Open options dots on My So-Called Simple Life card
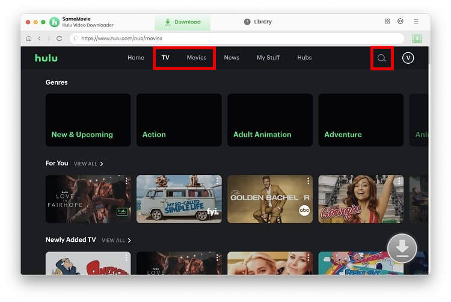Image resolution: width=451 pixels, height=302 pixels. pyautogui.click(x=217, y=181)
